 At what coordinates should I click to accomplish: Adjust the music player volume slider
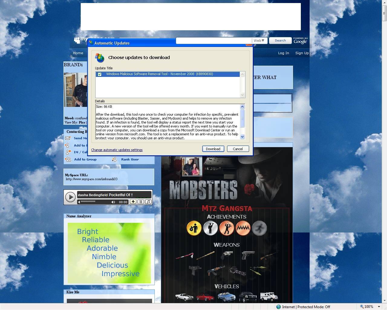(x=88, y=202)
